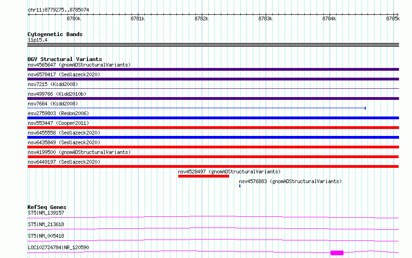Click the nsv4565647 gnomADStructuralVariants label
Image resolution: width=412 pixels, height=258 pixels.
[79, 65]
